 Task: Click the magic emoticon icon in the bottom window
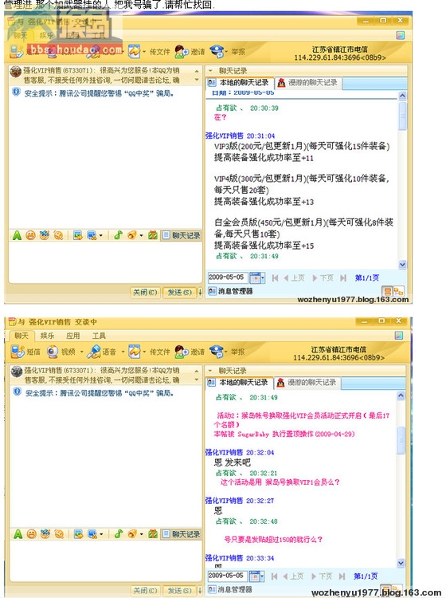click(x=45, y=534)
